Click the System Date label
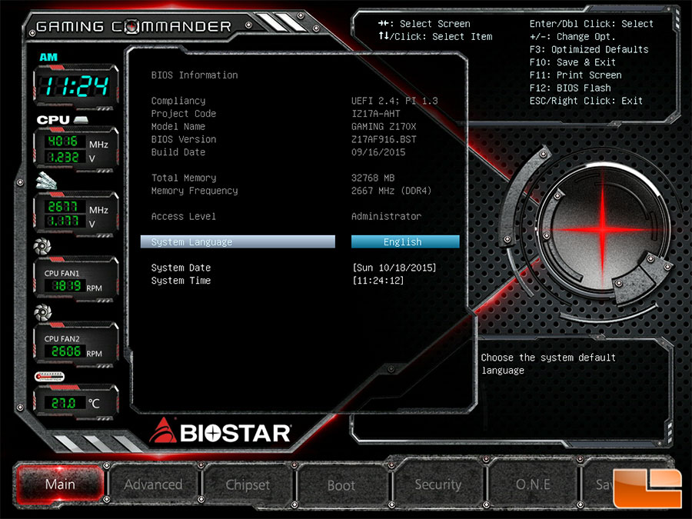This screenshot has width=692, height=519. click(x=181, y=268)
